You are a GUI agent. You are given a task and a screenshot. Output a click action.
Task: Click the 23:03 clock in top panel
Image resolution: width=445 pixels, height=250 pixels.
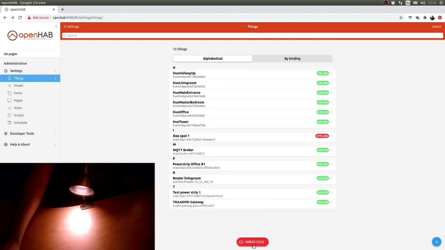[432, 3]
